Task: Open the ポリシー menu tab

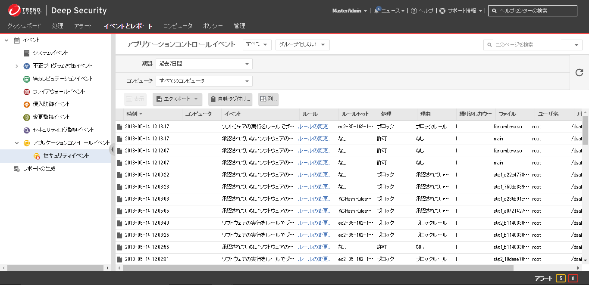Action: pos(213,26)
